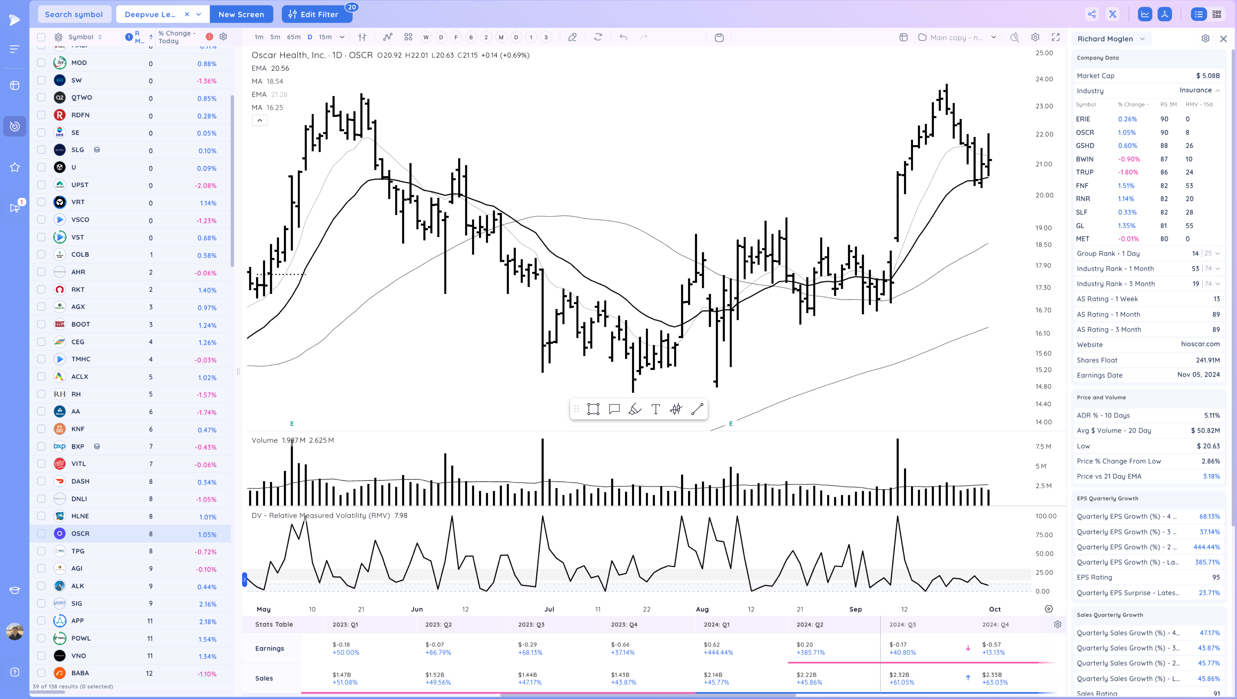Viewport: 1237px width, 699px height.
Task: Expand Industry Rank - 3 Month row
Action: tap(1218, 284)
